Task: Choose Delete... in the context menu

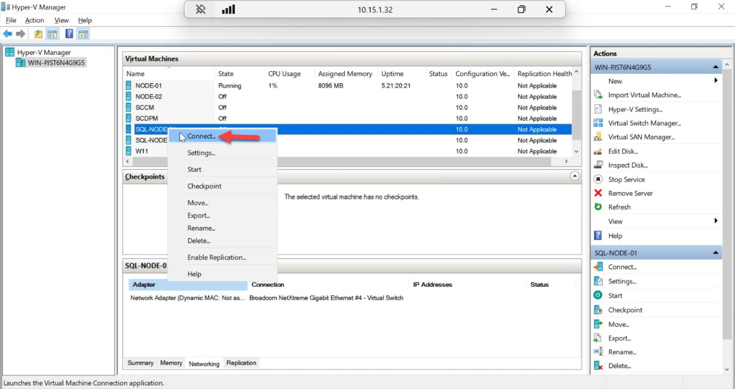Action: [x=222, y=241]
